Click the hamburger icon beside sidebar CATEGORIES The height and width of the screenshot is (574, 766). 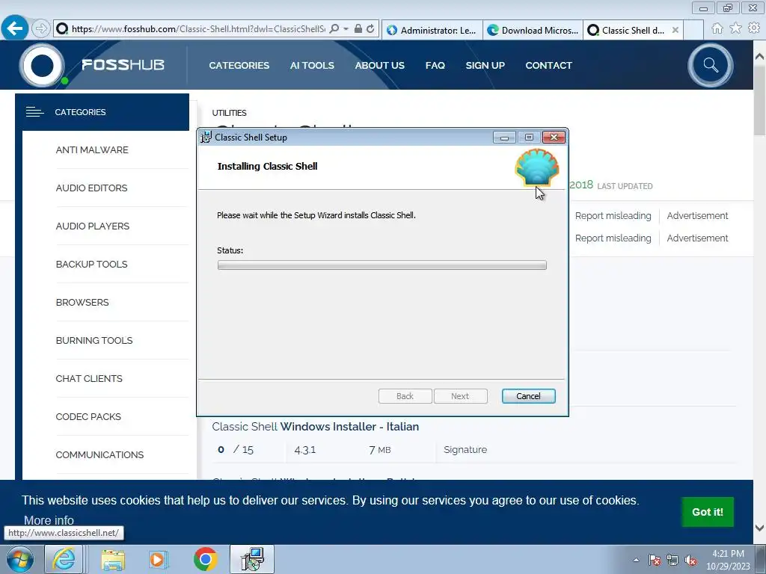pos(34,112)
